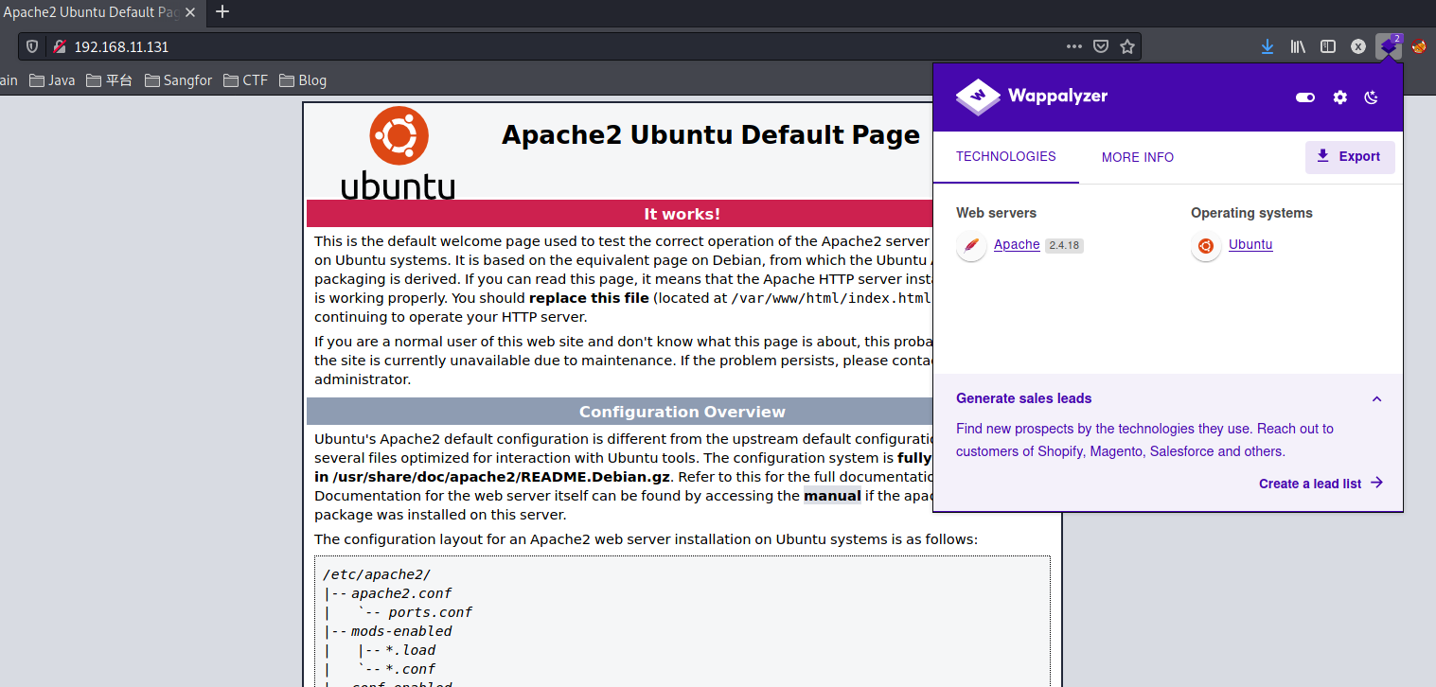Switch Wappalyzer to dark mode

1371,97
